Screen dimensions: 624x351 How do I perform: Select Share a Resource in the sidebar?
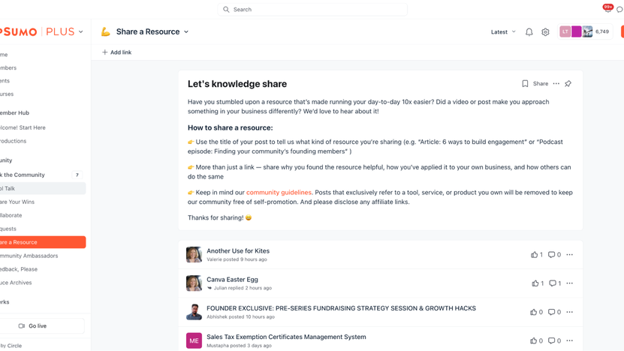tap(42, 242)
